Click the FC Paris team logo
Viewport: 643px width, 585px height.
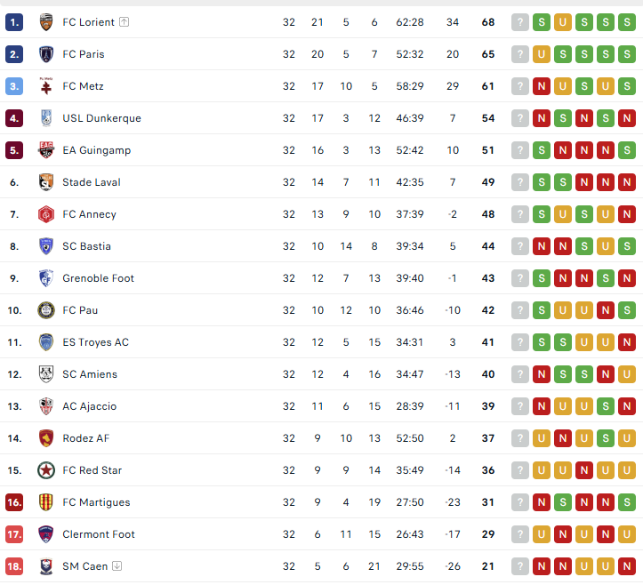pos(46,54)
